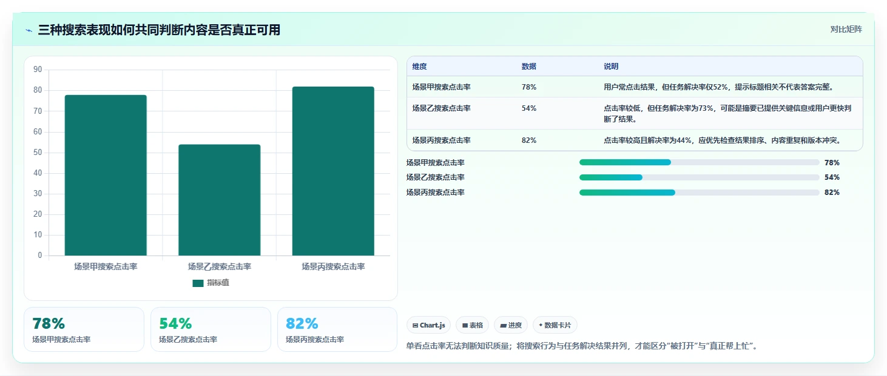
Task: Click the 数据 column header
Action: click(x=528, y=67)
